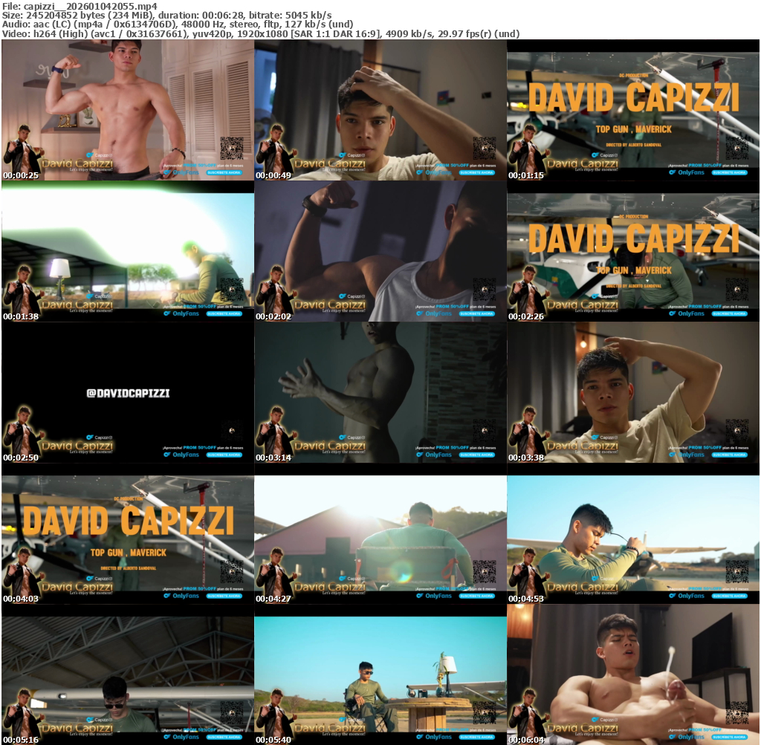Image resolution: width=761 pixels, height=745 pixels.
Task: Open the title-card thumbnail stamped 00:01:15
Action: point(633,110)
